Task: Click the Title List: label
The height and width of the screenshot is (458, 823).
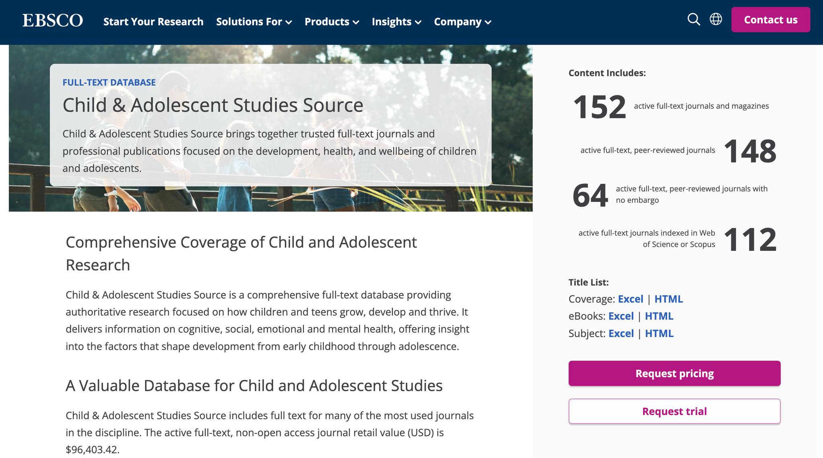Action: coord(589,282)
